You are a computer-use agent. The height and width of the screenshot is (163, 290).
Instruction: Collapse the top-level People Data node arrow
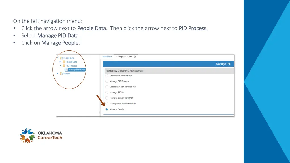(58, 58)
